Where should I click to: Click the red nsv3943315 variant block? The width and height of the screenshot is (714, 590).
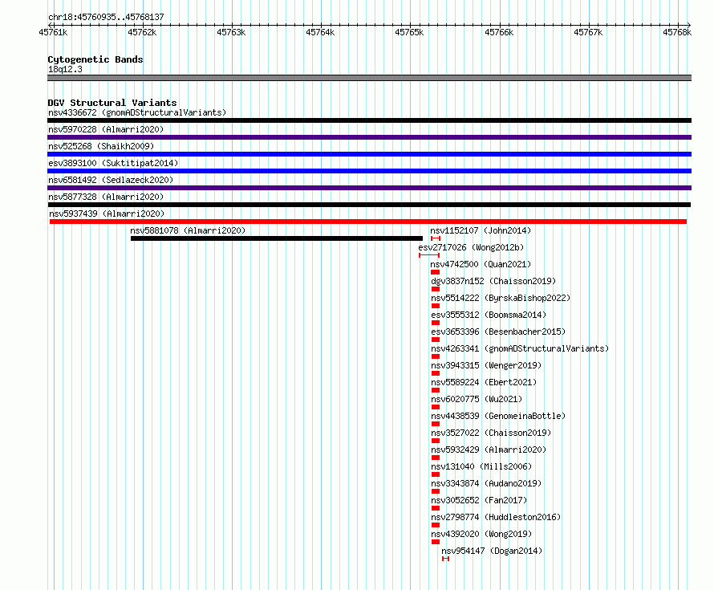tap(436, 373)
